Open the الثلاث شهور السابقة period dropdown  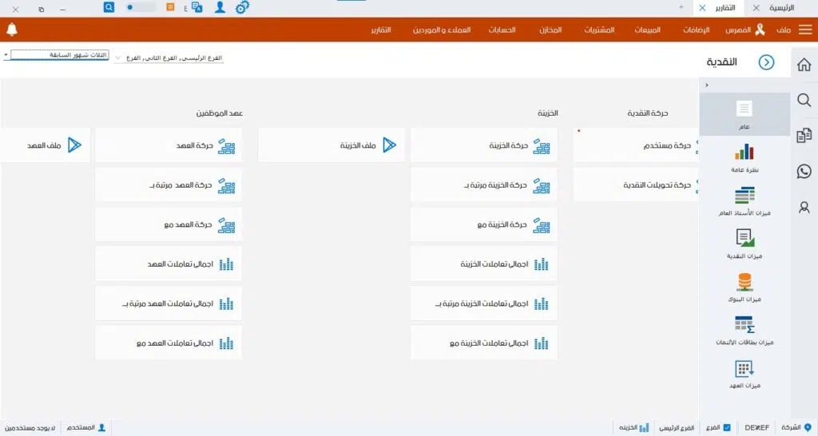tap(56, 55)
